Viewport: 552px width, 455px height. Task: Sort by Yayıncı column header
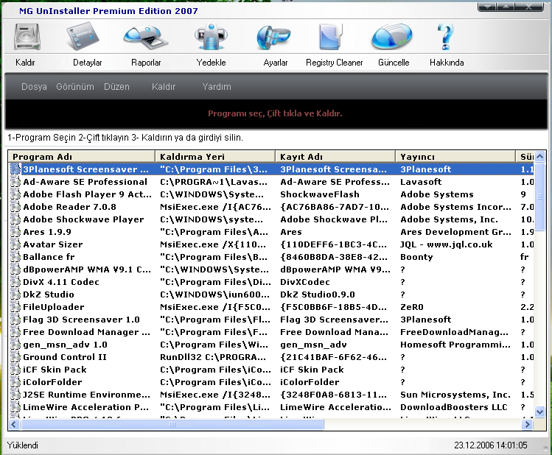coord(455,157)
